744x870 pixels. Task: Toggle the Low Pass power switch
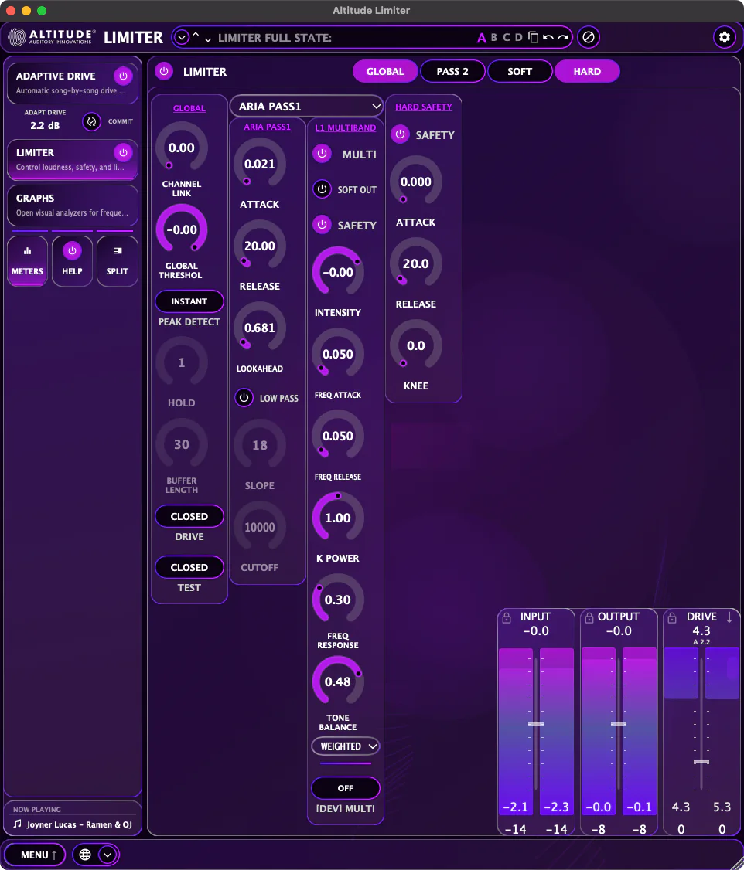[x=244, y=398]
